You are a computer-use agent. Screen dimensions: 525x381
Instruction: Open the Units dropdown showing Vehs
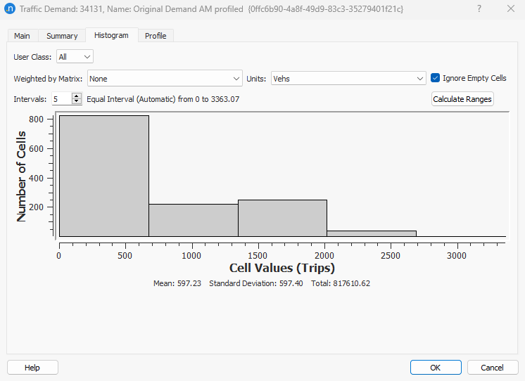coord(348,79)
